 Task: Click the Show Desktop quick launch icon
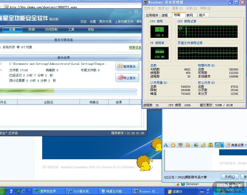11,191
